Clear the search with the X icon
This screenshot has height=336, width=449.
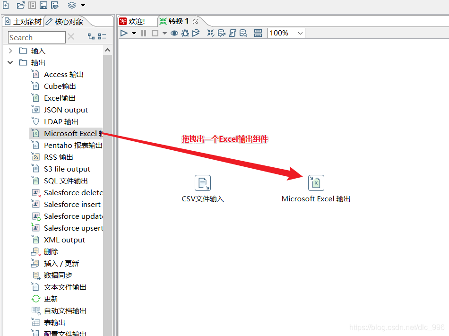pos(71,37)
